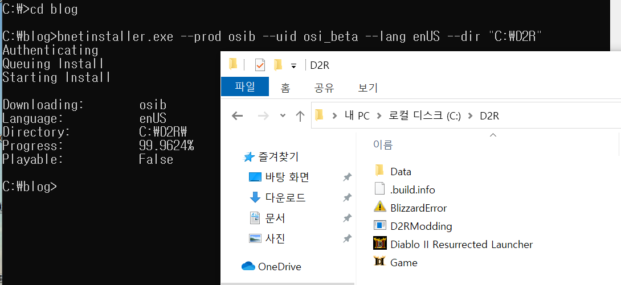Click the Game file name
This screenshot has height=285, width=621.
[404, 262]
